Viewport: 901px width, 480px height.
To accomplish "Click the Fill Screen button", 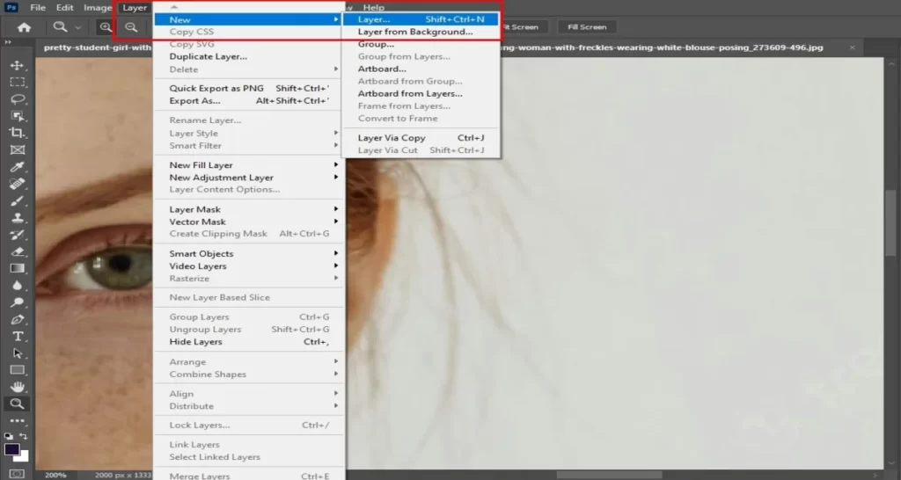I will point(587,27).
